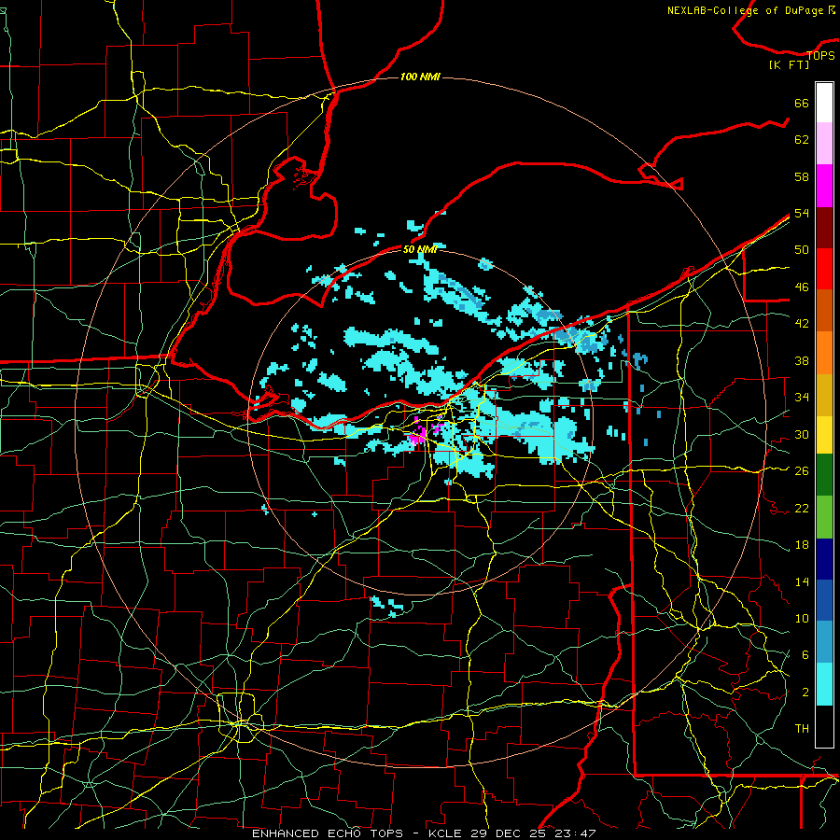Click the steel blue 14 kft swatch
Screen dimensions: 840x840
pyautogui.click(x=824, y=642)
